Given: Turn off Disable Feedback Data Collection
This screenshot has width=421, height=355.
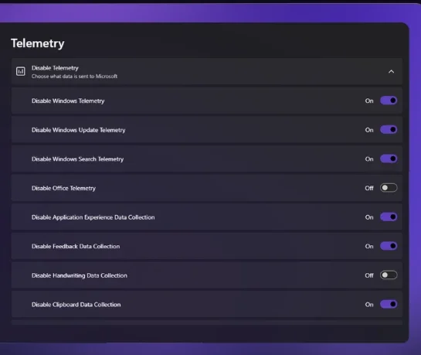Looking at the screenshot, I should (x=389, y=246).
